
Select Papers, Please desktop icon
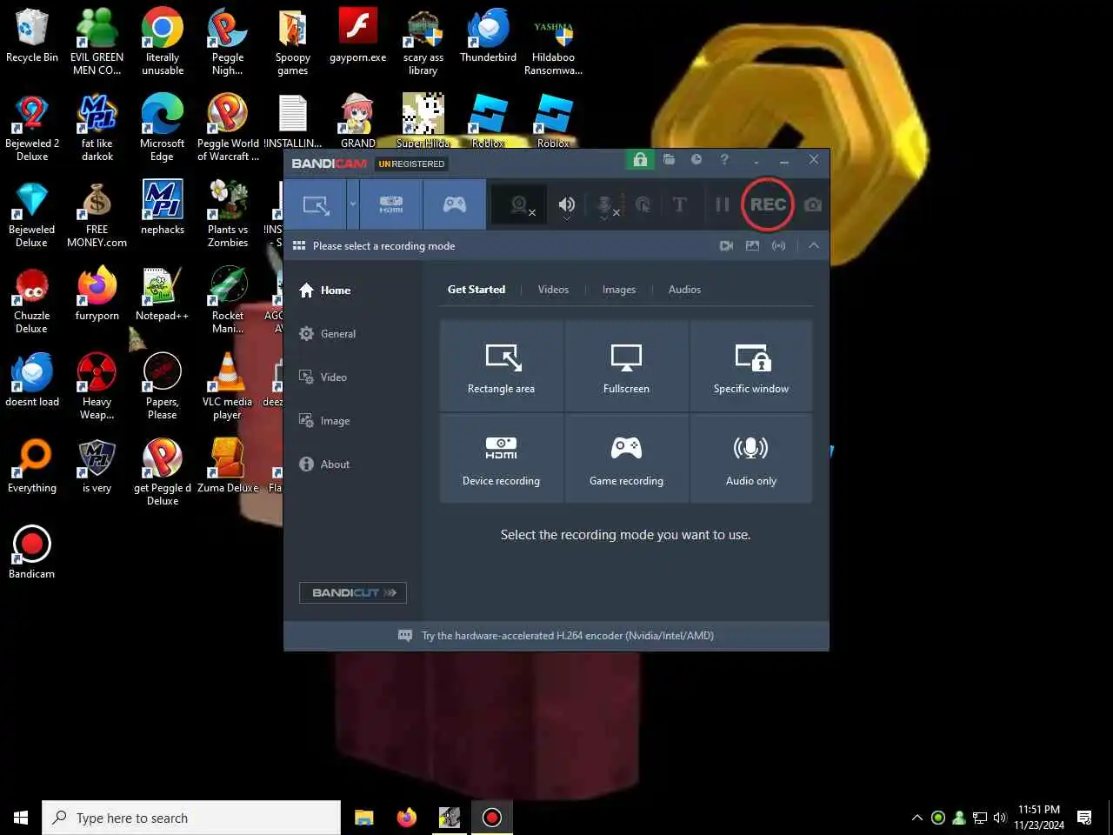click(x=162, y=387)
